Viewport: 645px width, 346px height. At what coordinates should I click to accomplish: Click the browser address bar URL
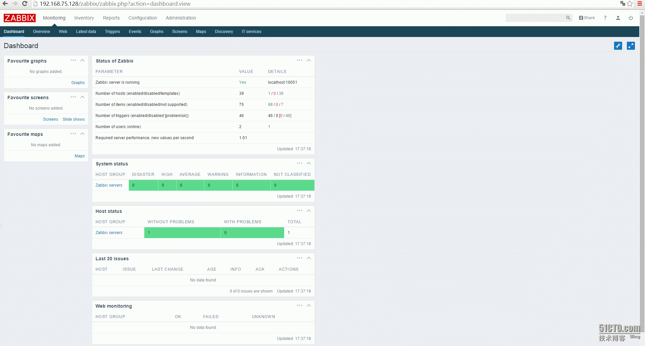115,4
